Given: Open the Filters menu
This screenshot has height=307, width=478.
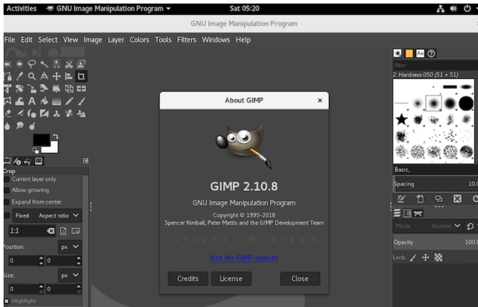Looking at the screenshot, I should (187, 40).
